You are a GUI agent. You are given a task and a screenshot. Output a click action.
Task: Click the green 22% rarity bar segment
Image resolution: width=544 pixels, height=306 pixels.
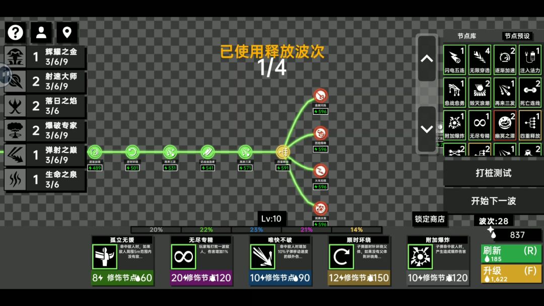click(206, 230)
